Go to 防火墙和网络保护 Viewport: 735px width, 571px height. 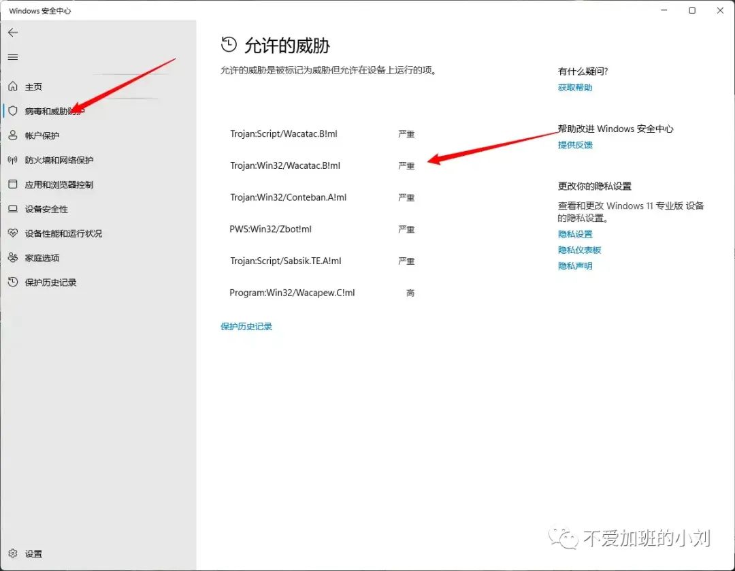click(59, 160)
